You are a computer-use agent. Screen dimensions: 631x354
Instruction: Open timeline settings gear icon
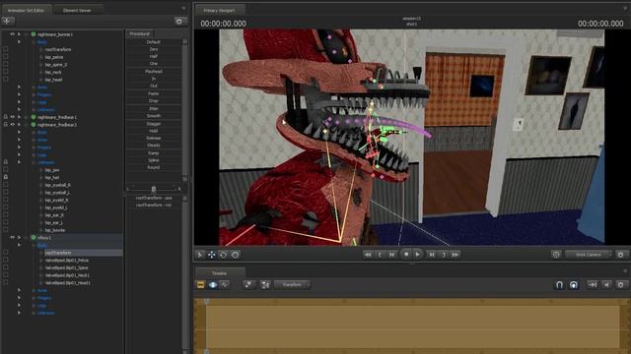[x=621, y=284]
